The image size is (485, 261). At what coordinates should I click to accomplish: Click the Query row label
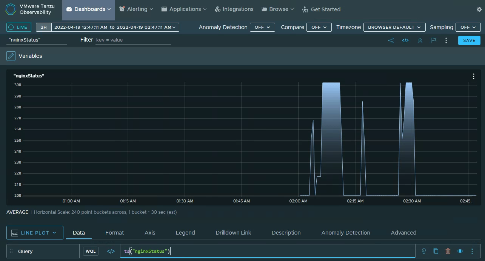(x=25, y=251)
